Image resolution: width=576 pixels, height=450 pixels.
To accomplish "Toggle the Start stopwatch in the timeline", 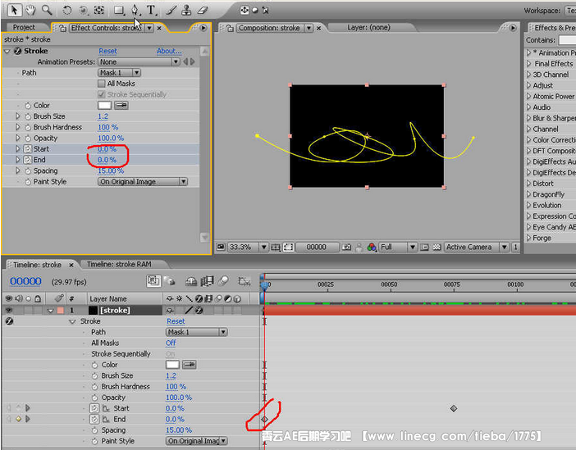I will (x=94, y=408).
